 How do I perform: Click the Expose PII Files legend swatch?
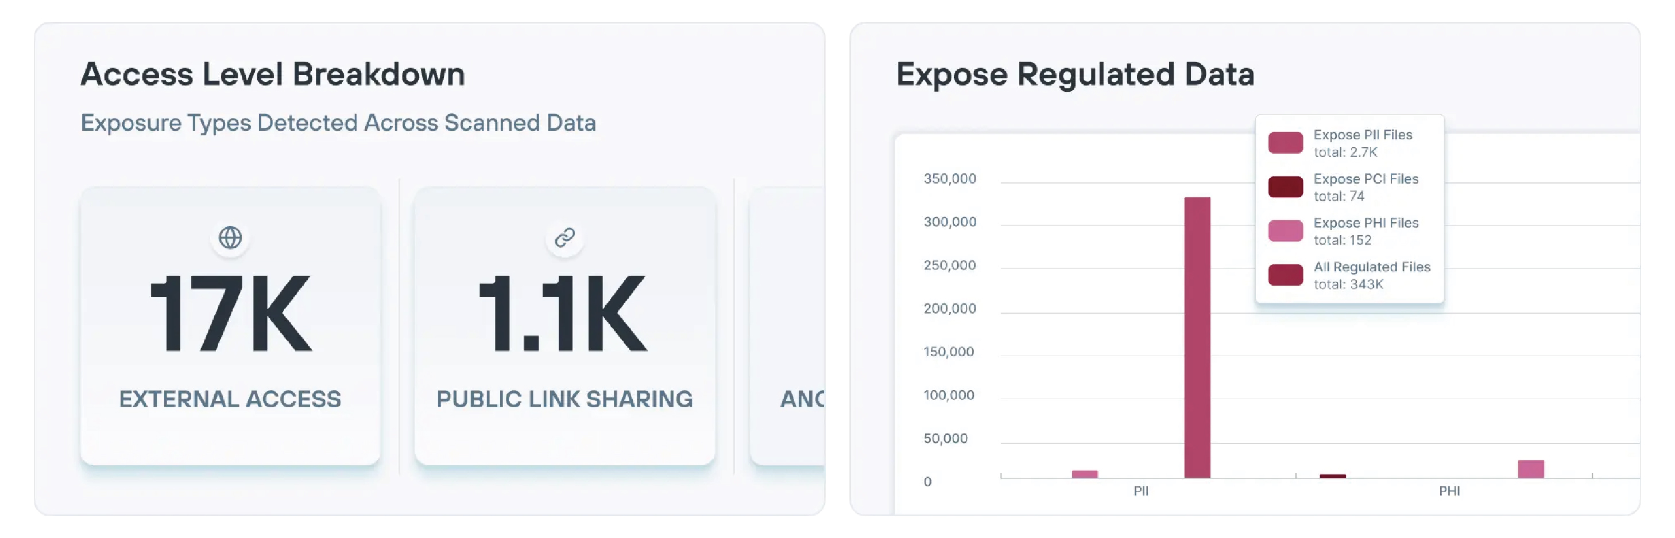tap(1285, 143)
